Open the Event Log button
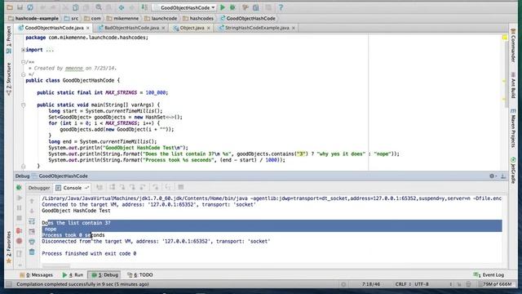Image resolution: width=522 pixels, height=294 pixels. pyautogui.click(x=489, y=275)
